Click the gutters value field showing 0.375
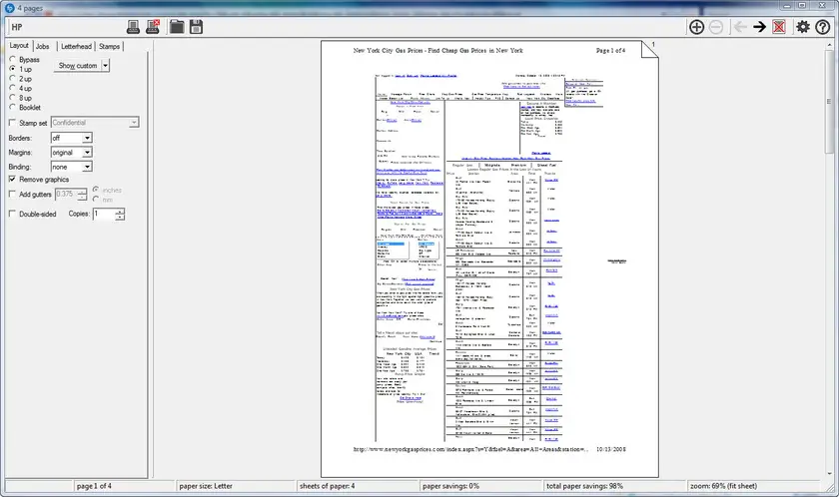The height and width of the screenshot is (497, 839). pos(66,194)
